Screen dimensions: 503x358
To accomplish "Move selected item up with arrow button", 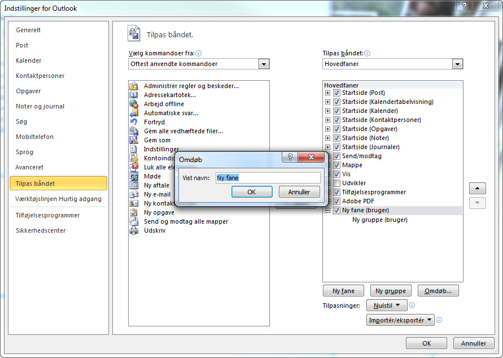I will 478,188.
